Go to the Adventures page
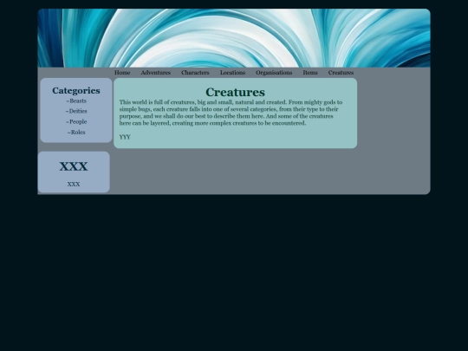 tap(155, 73)
